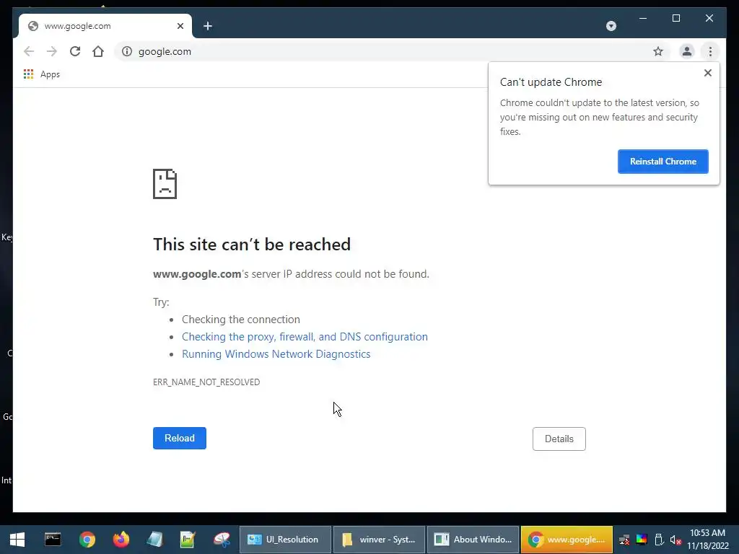Switch to UI_Resolution taskbar window

click(x=285, y=540)
